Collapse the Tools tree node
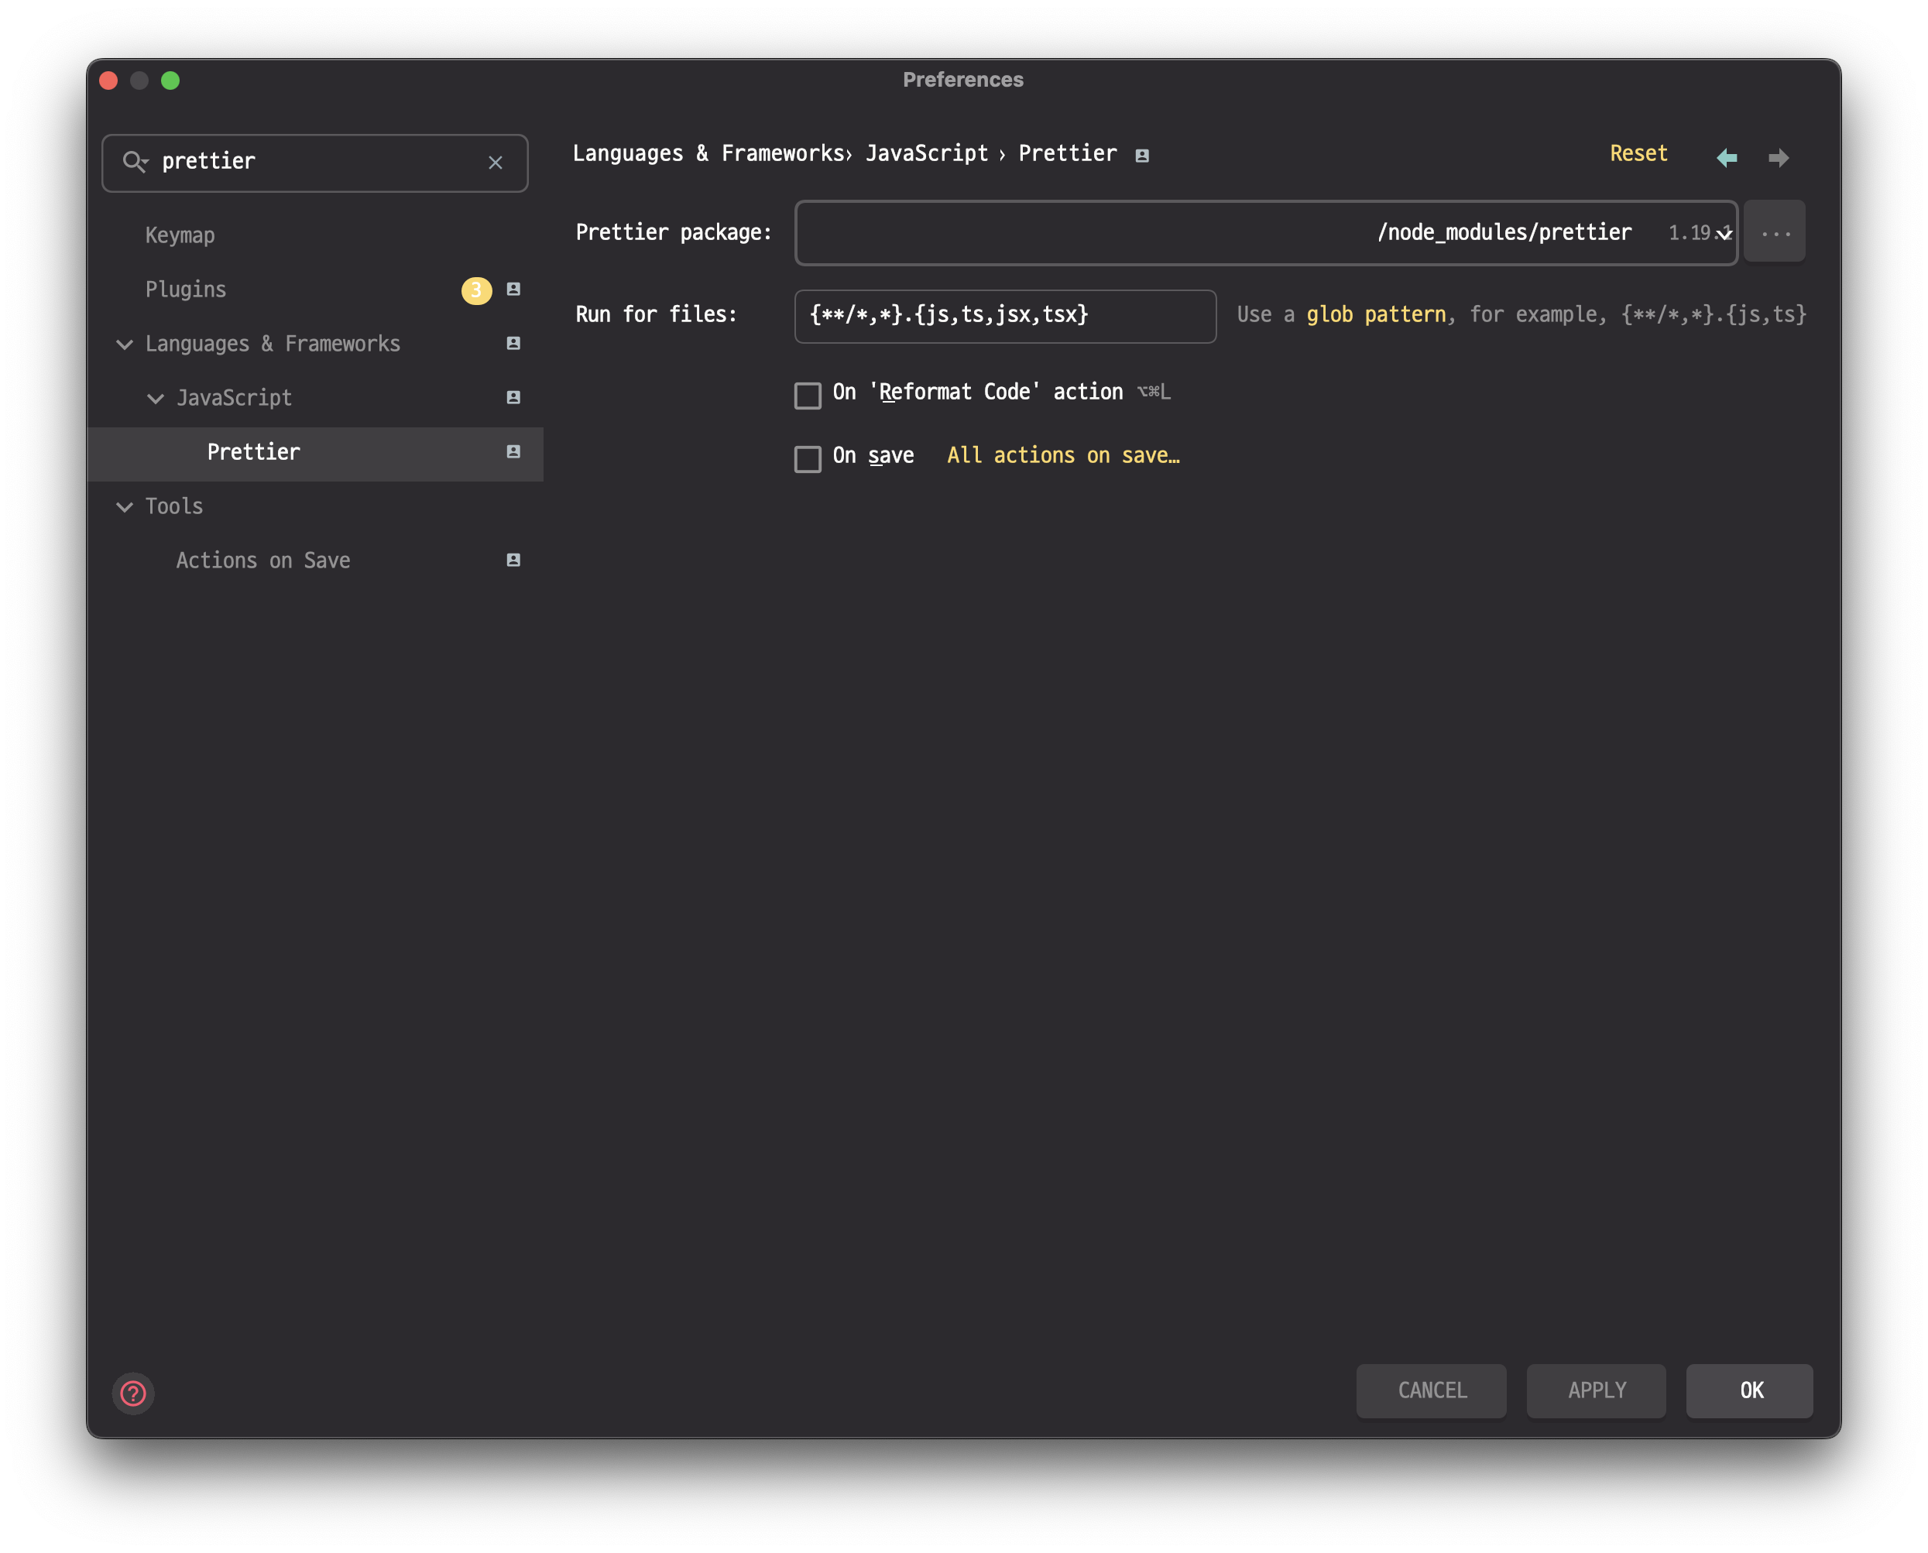Screen dimensions: 1928x1553 point(125,507)
